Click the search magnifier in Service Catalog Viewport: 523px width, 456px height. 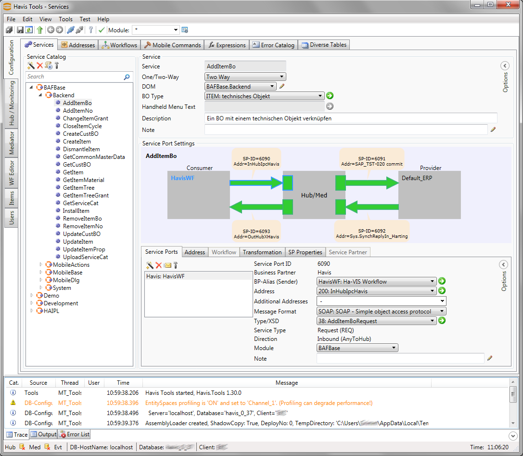(127, 77)
